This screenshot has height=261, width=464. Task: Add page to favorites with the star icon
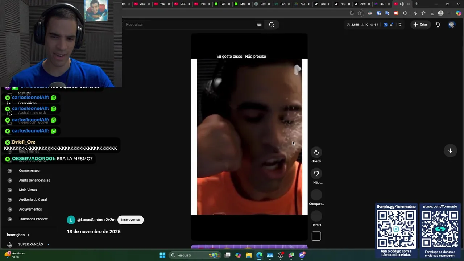pos(360,13)
